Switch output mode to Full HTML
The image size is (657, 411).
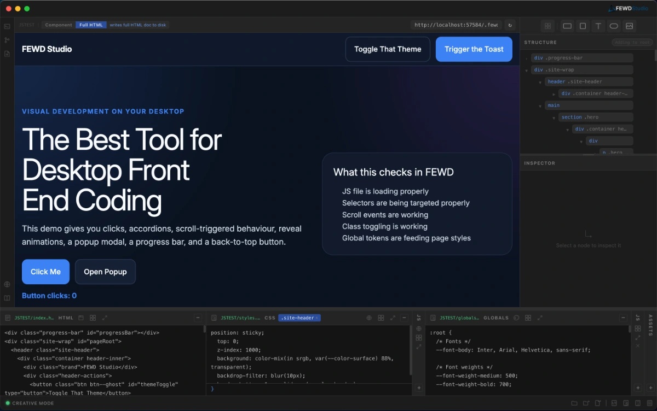91,25
